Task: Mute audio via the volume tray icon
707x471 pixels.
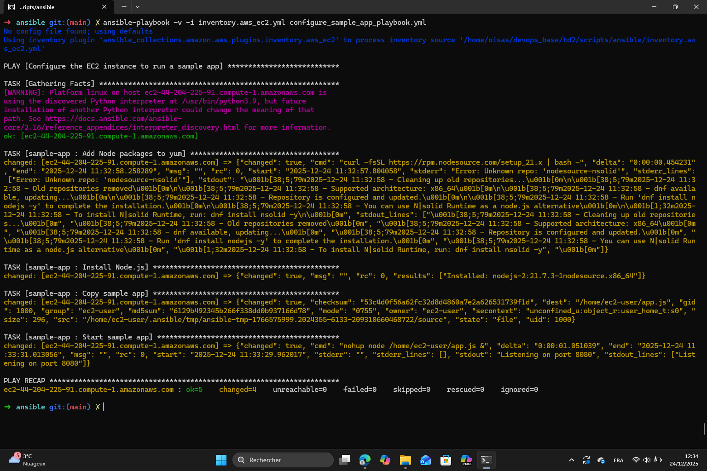Action: (647, 460)
